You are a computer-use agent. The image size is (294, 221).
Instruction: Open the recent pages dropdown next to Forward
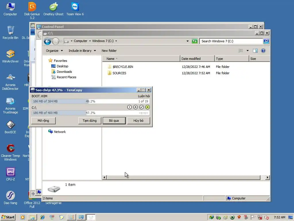61,41
